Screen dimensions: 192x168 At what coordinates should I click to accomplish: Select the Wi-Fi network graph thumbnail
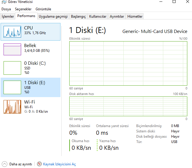coord(12,107)
